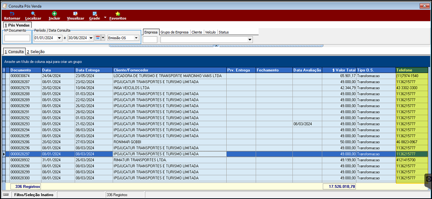Sort by the Cliente/Fornecedor column header

coord(169,70)
